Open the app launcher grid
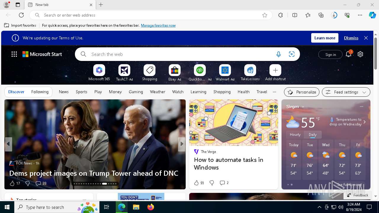This screenshot has width=379, height=213. pyautogui.click(x=14, y=54)
